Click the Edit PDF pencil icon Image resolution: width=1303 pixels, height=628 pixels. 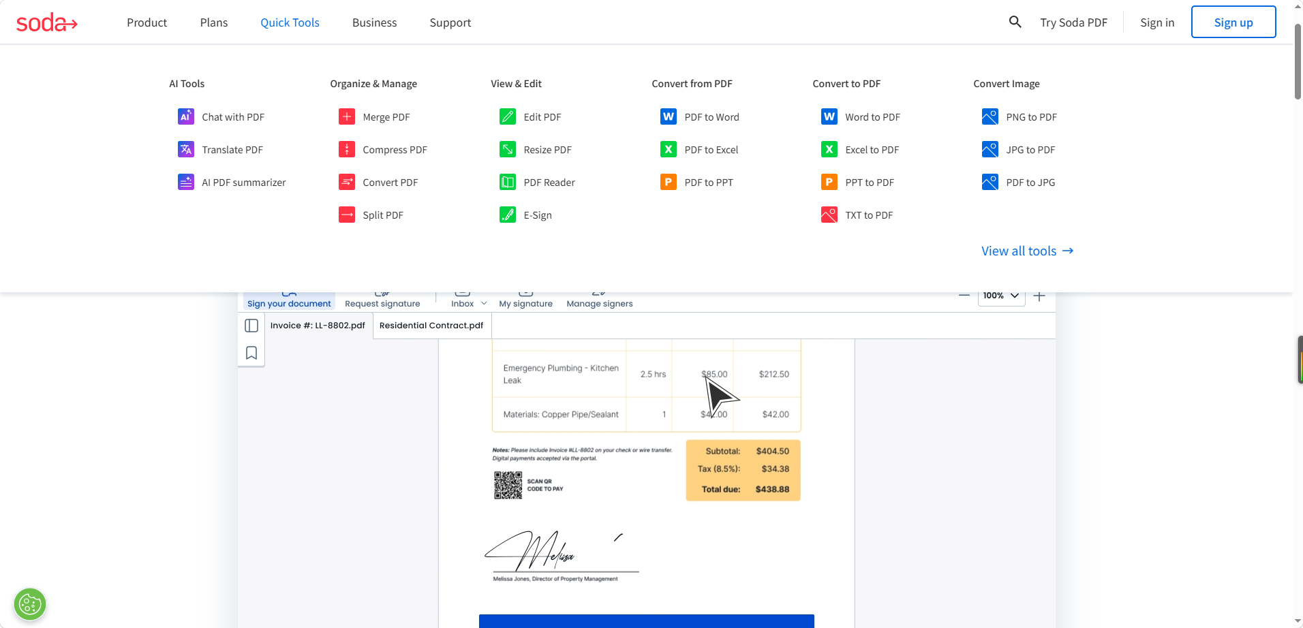508,116
